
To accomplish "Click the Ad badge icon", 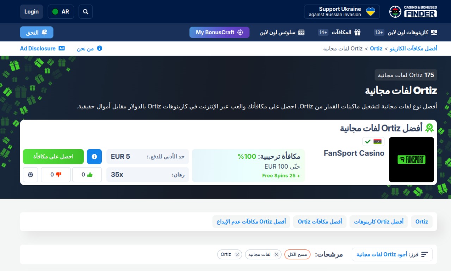I will pos(62,48).
